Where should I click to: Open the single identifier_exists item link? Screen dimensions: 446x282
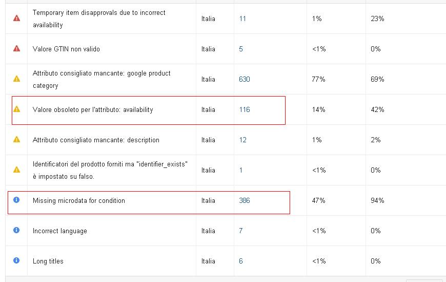(241, 170)
